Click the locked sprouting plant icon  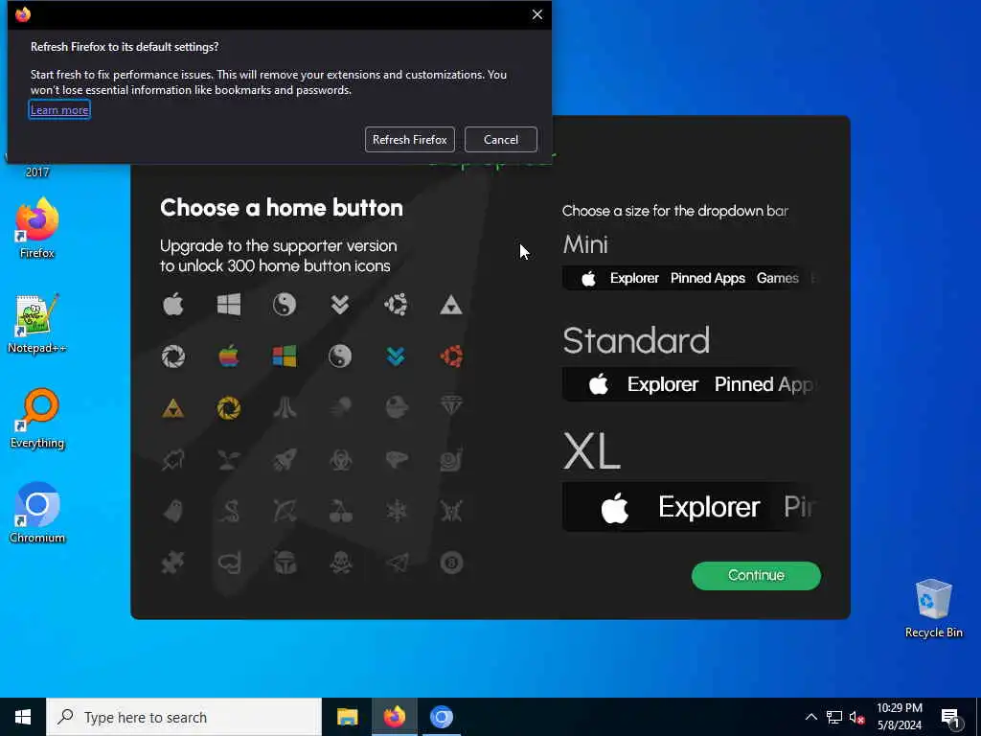click(x=229, y=460)
